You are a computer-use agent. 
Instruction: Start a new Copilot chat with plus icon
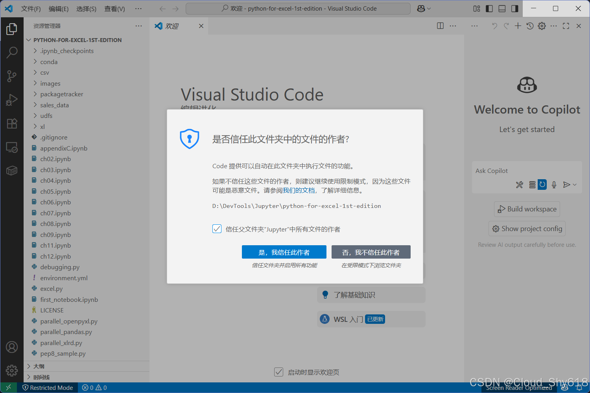[518, 26]
